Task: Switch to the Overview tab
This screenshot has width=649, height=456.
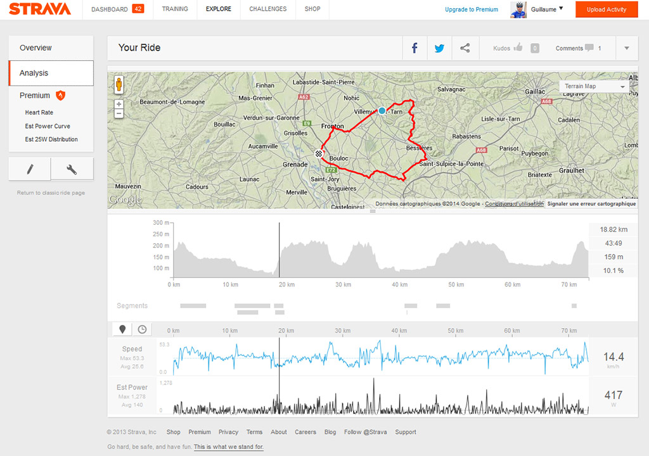Action: point(51,47)
